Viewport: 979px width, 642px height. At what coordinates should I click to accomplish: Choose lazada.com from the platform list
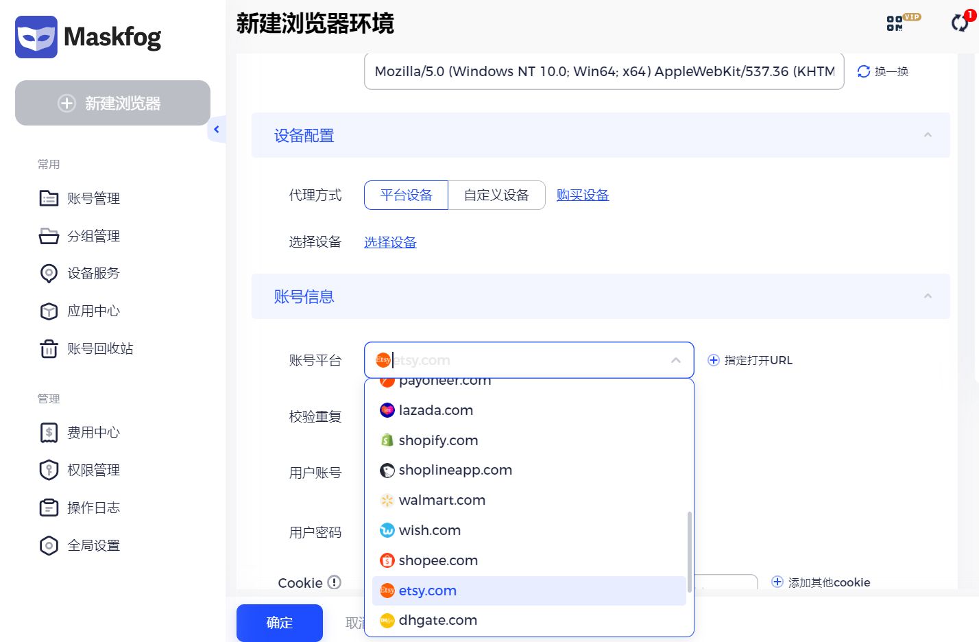coord(529,410)
